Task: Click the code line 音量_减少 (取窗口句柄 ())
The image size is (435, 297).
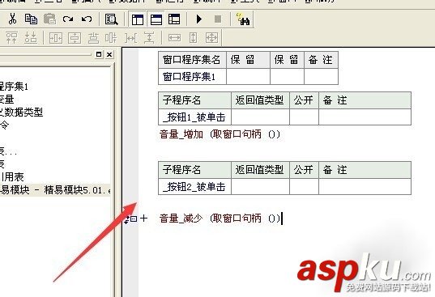Action: pyautogui.click(x=220, y=219)
